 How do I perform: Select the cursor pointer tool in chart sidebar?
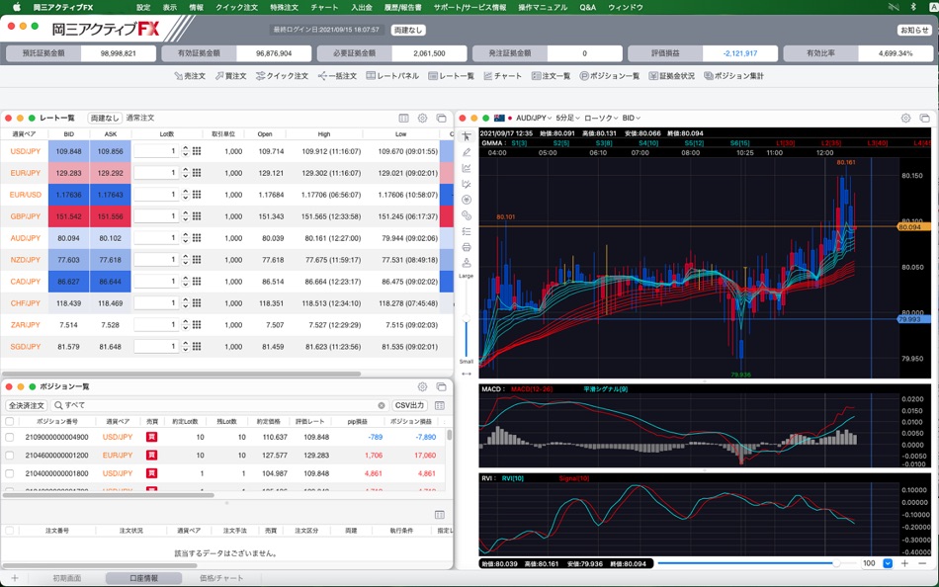[467, 136]
